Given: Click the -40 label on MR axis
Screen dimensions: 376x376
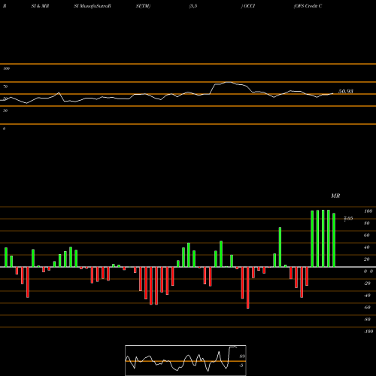Looking at the screenshot, I should [367, 296].
